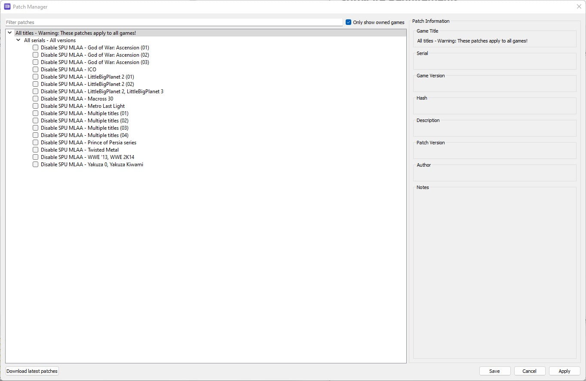586x381 pixels.
Task: Enable the Twisted Metal MLAA patch
Action: pos(36,150)
